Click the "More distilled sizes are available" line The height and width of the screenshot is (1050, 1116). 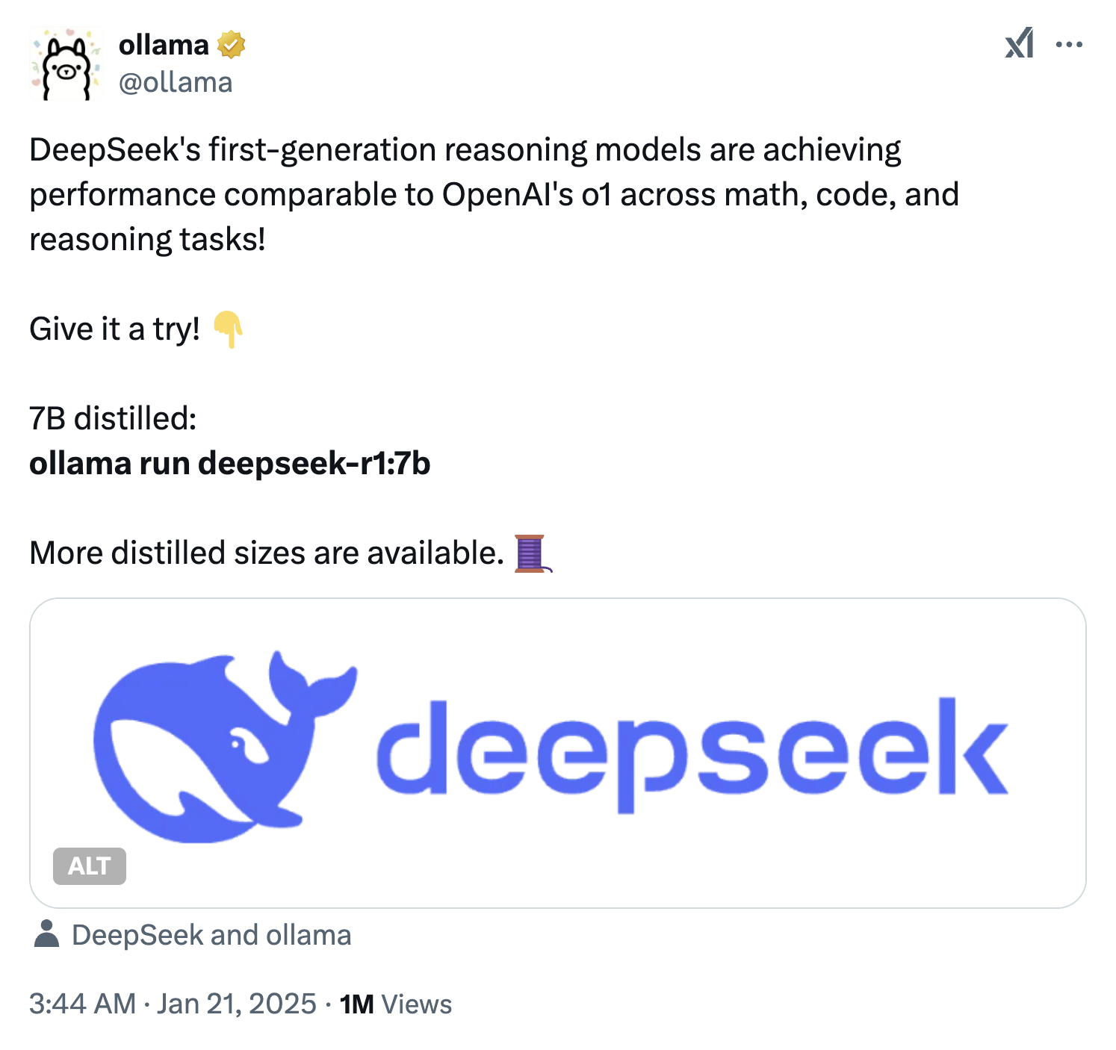click(267, 553)
